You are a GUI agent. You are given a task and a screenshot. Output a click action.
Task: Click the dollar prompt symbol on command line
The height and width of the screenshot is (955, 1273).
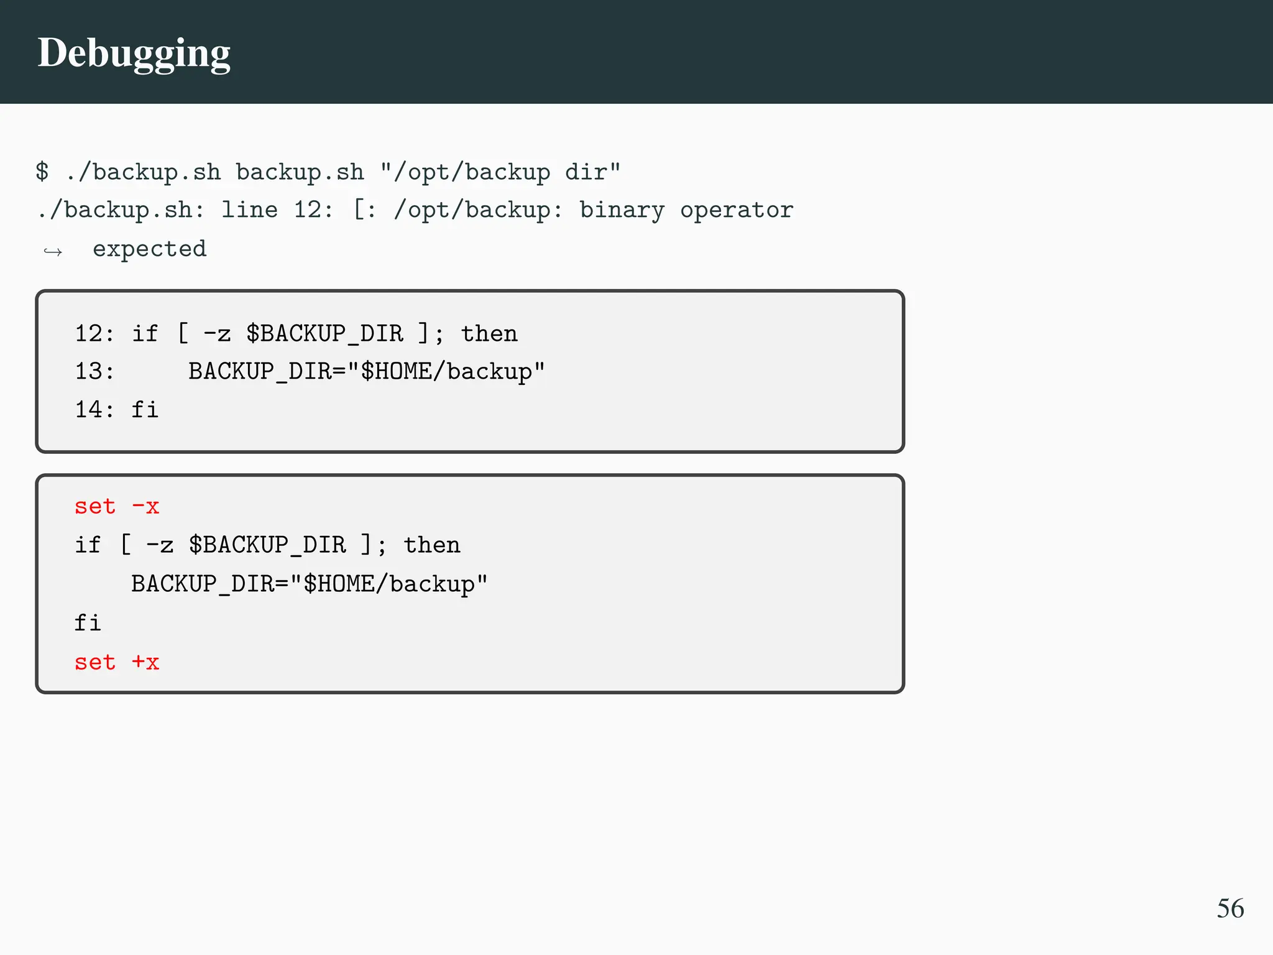[42, 171]
